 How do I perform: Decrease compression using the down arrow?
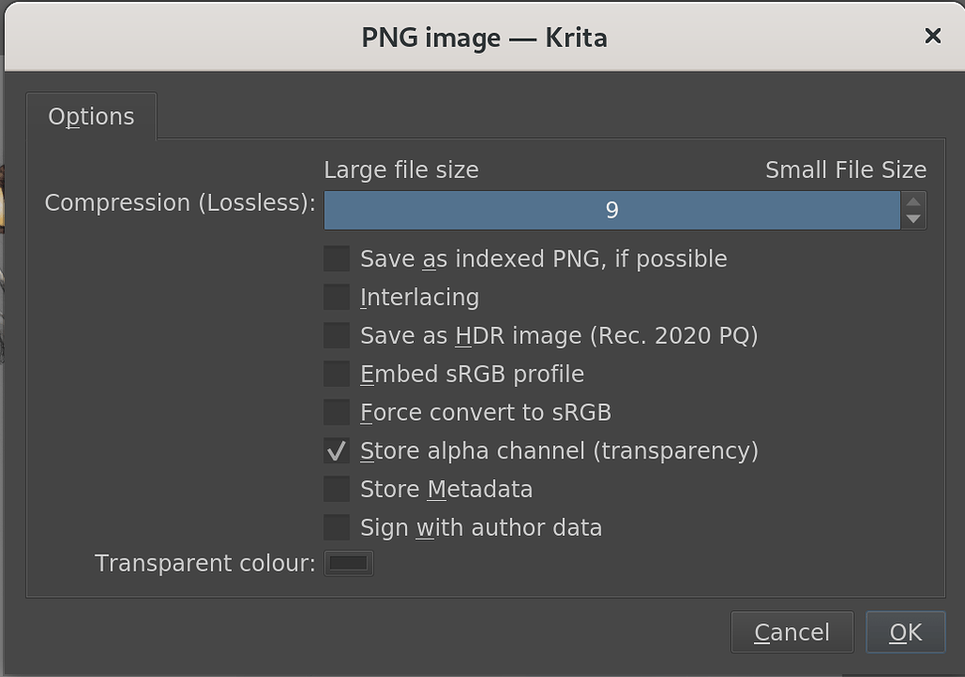[x=912, y=220]
